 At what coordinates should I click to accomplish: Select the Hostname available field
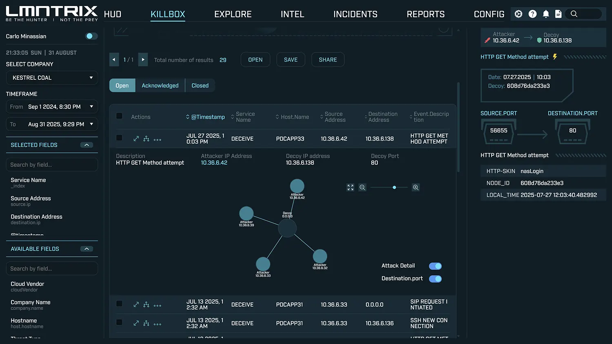click(x=27, y=323)
